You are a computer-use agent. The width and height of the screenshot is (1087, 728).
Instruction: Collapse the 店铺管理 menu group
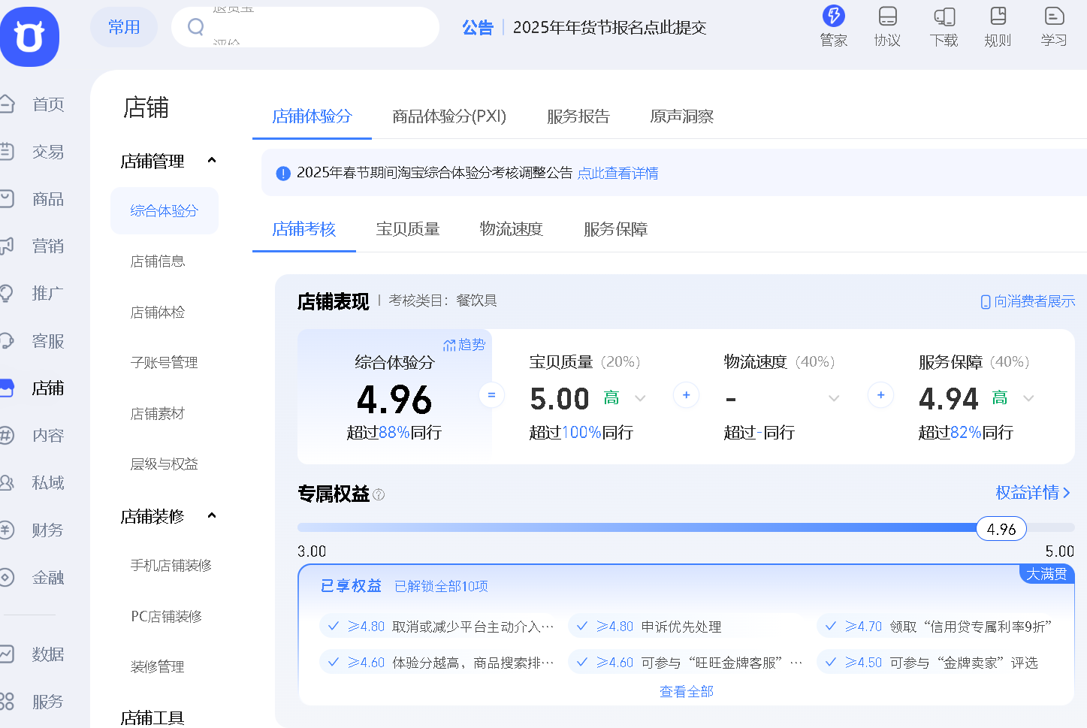212,160
